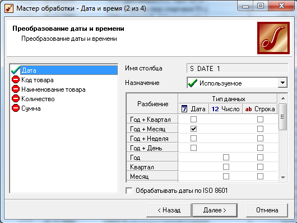
Task: Check Квартал row Число checkbox
Action: tap(226, 167)
